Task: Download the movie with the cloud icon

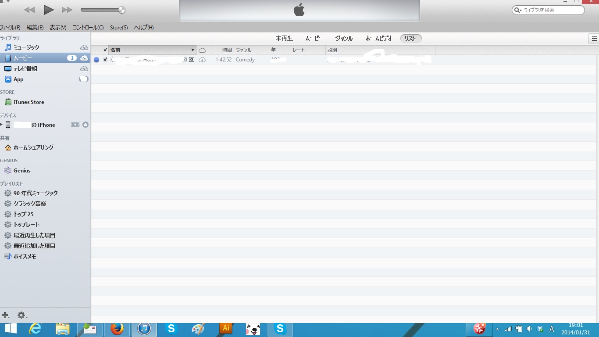Action: click(x=202, y=60)
